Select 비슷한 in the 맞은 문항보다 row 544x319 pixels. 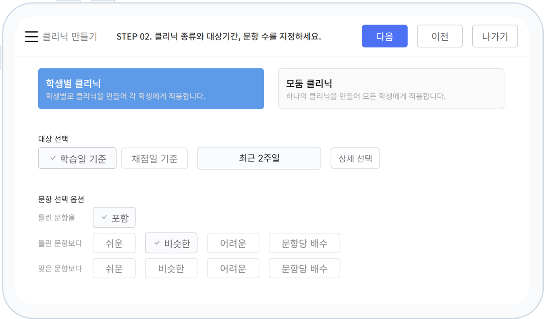pos(171,268)
